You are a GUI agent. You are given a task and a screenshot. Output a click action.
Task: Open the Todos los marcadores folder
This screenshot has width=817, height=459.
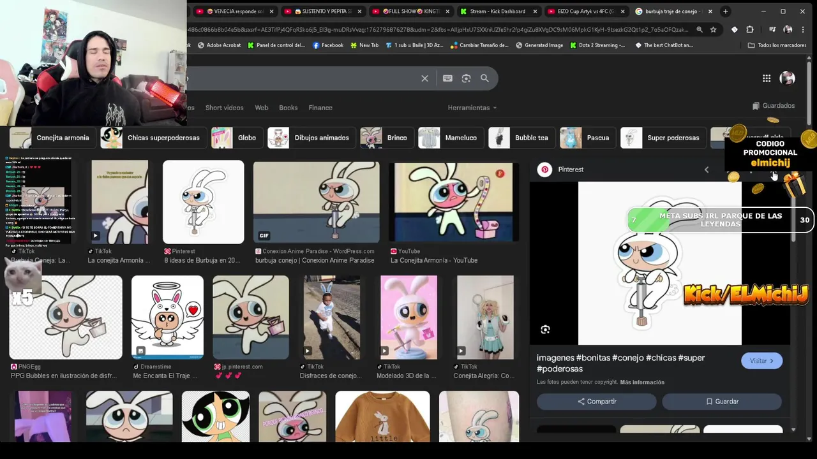tap(777, 45)
